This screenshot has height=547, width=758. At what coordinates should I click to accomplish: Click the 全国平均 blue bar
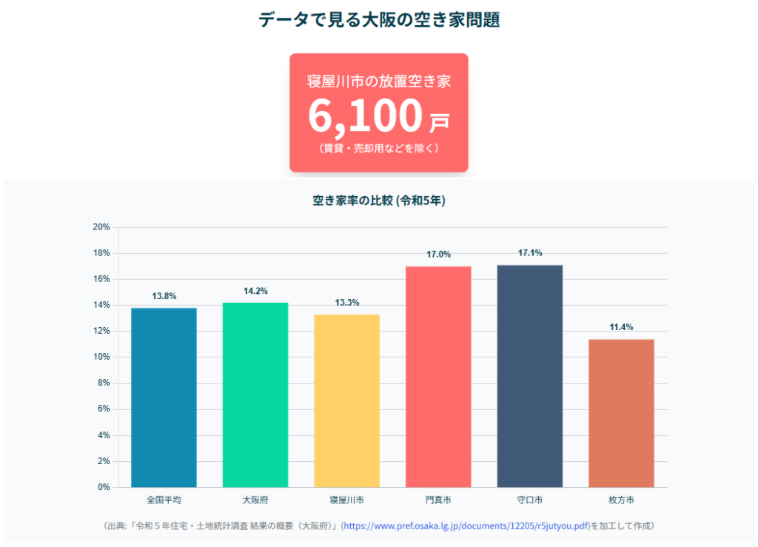coord(164,397)
